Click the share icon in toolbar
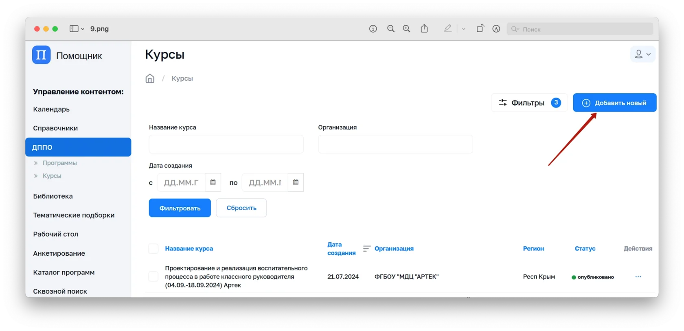Viewport: 684px width, 331px height. (424, 28)
